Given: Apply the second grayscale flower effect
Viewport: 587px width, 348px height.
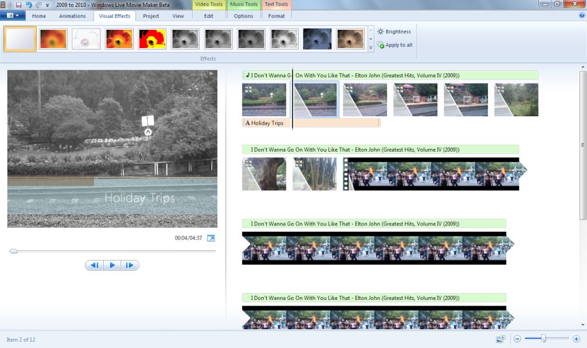Looking at the screenshot, I should 218,39.
